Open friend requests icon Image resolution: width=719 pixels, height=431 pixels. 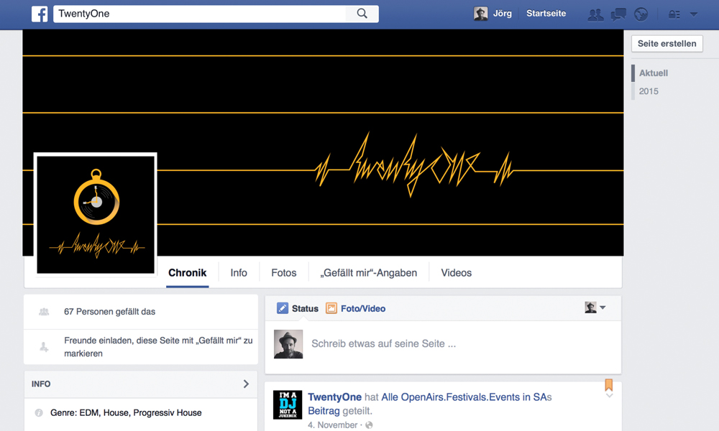tap(595, 14)
